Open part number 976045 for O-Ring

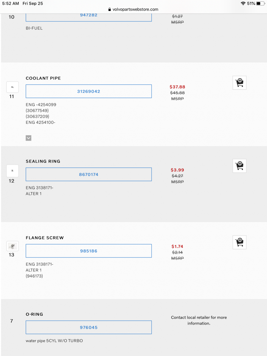point(89,327)
